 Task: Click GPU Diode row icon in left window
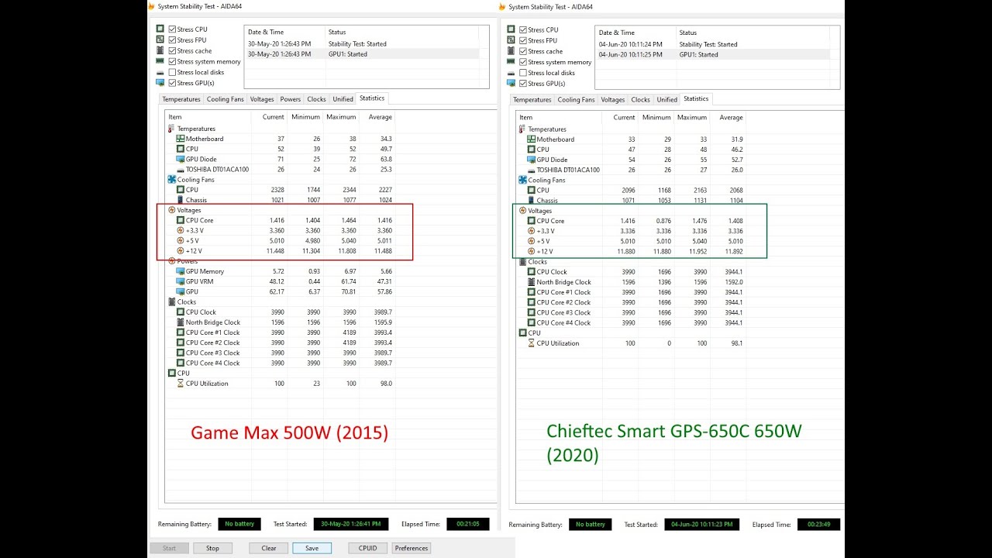click(x=181, y=159)
